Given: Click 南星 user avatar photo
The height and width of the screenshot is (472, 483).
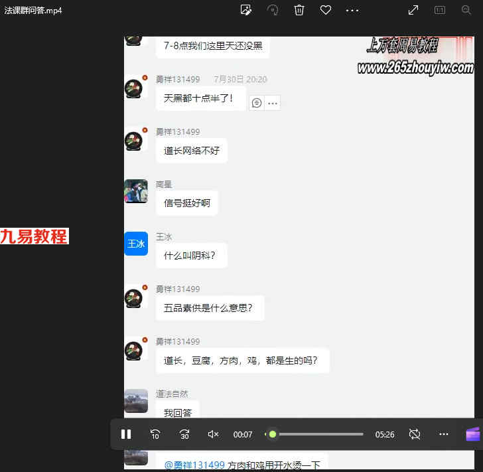Looking at the screenshot, I should coord(136,191).
